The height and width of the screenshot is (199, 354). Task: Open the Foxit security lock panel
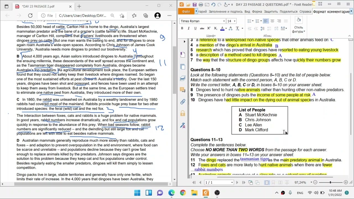[183, 114]
